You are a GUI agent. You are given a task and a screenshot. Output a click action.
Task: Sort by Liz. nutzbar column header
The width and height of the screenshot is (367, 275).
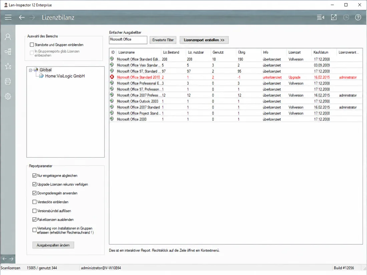(x=198, y=52)
